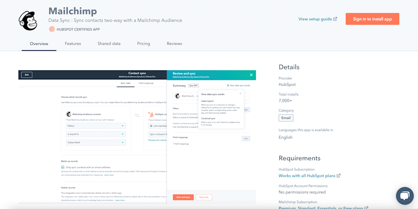Click the Save only button
418x209 pixels.
click(x=204, y=197)
